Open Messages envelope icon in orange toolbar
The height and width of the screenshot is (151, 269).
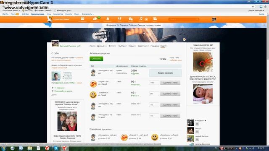[x=82, y=19]
